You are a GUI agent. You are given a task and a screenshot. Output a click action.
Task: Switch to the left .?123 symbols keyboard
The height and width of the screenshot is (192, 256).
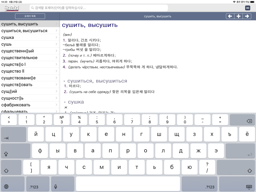(38, 184)
